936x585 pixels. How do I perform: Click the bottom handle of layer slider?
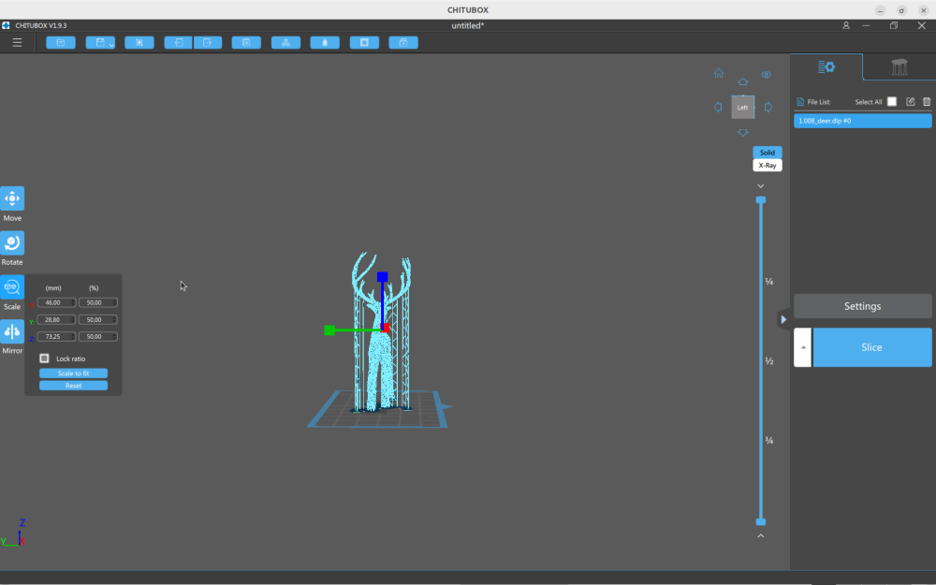tap(760, 521)
